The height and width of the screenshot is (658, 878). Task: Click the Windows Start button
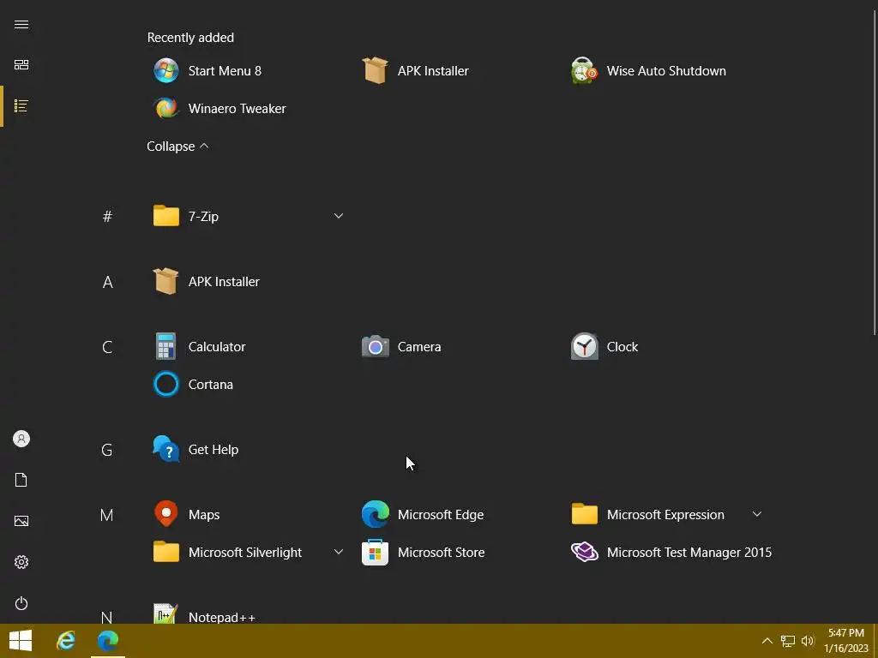(x=21, y=641)
